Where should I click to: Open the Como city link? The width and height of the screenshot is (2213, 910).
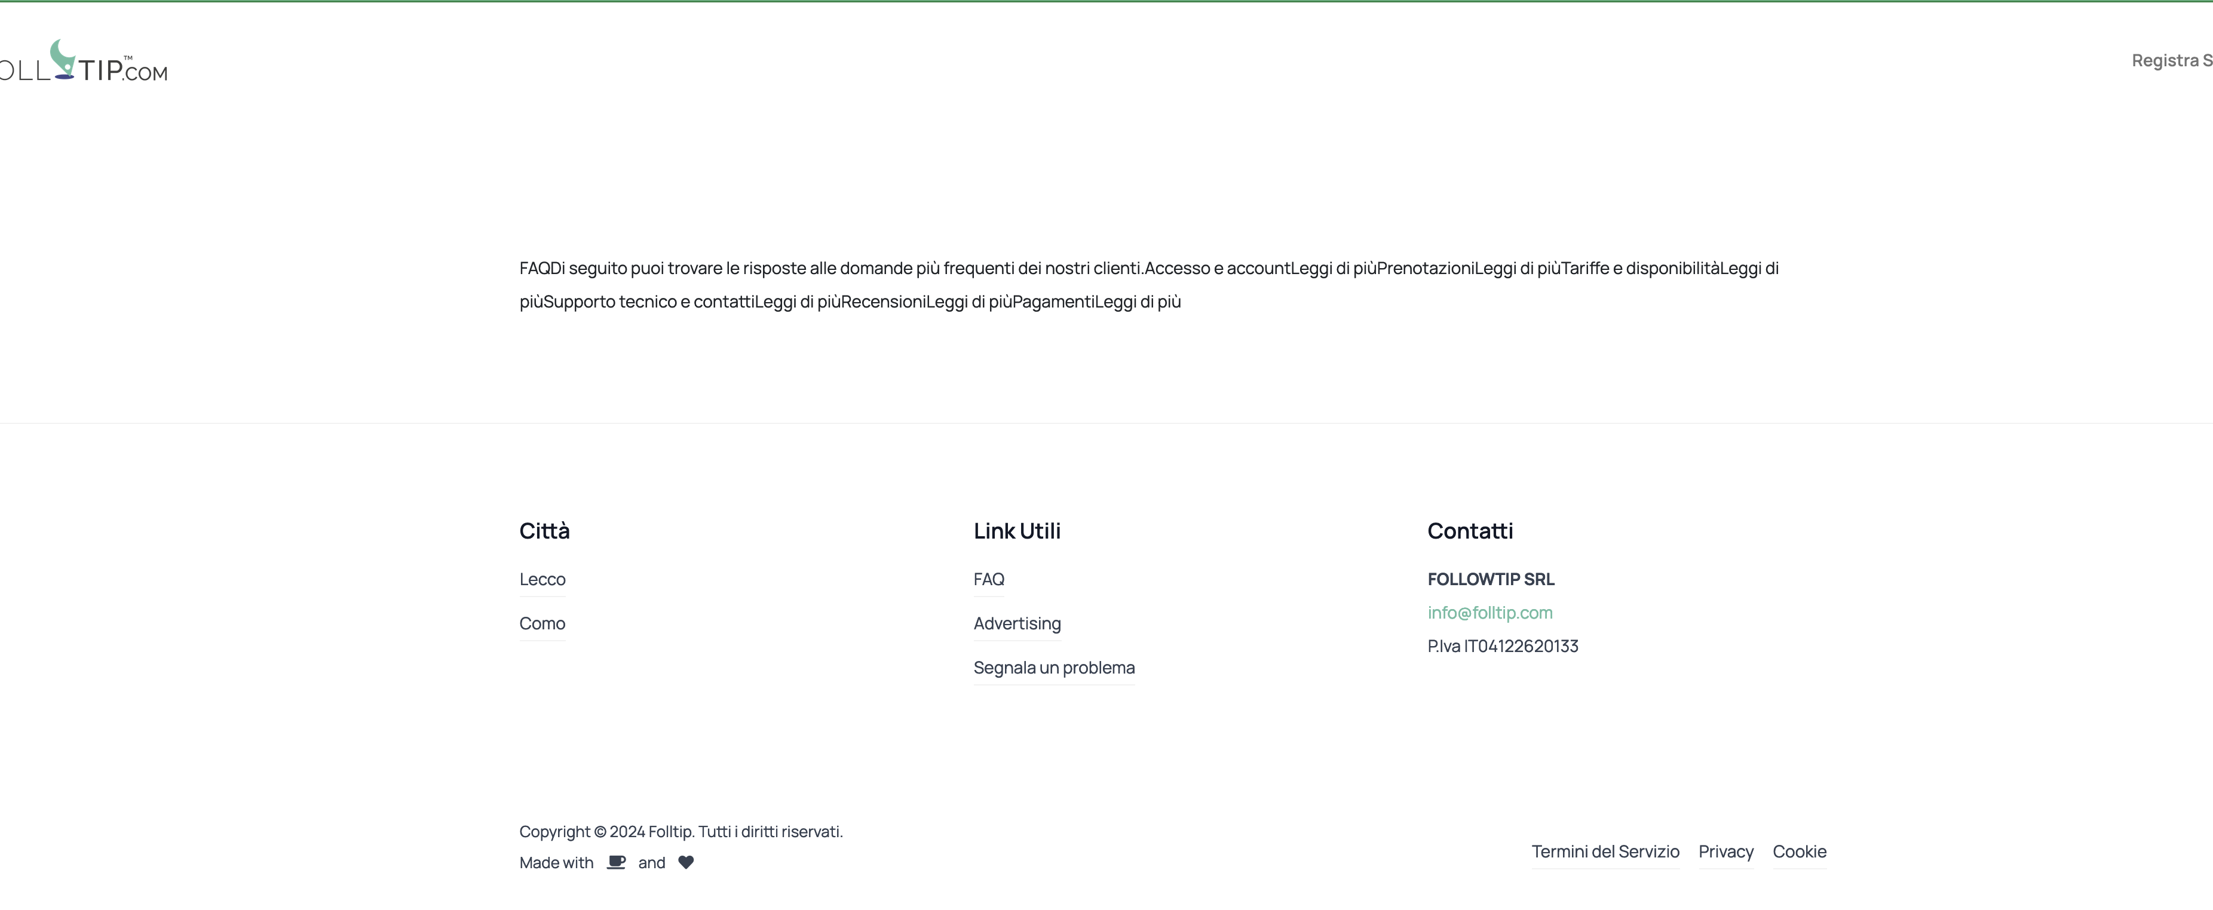pyautogui.click(x=542, y=623)
